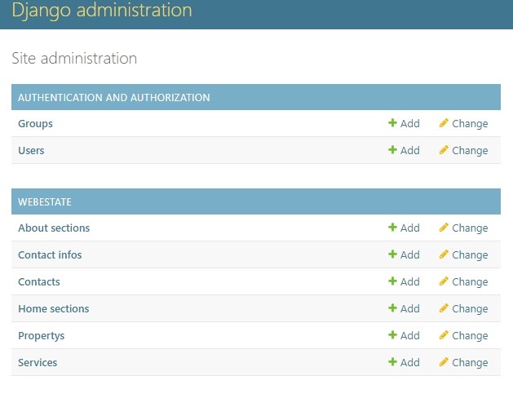Select the Add text for Groups

(x=410, y=123)
